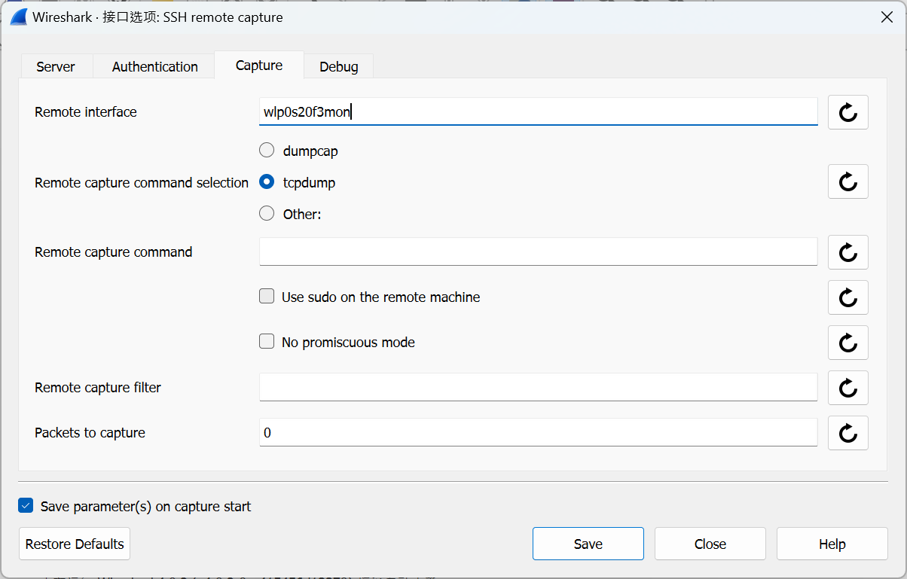
Task: Open Help for SSH remote capture
Action: (832, 544)
